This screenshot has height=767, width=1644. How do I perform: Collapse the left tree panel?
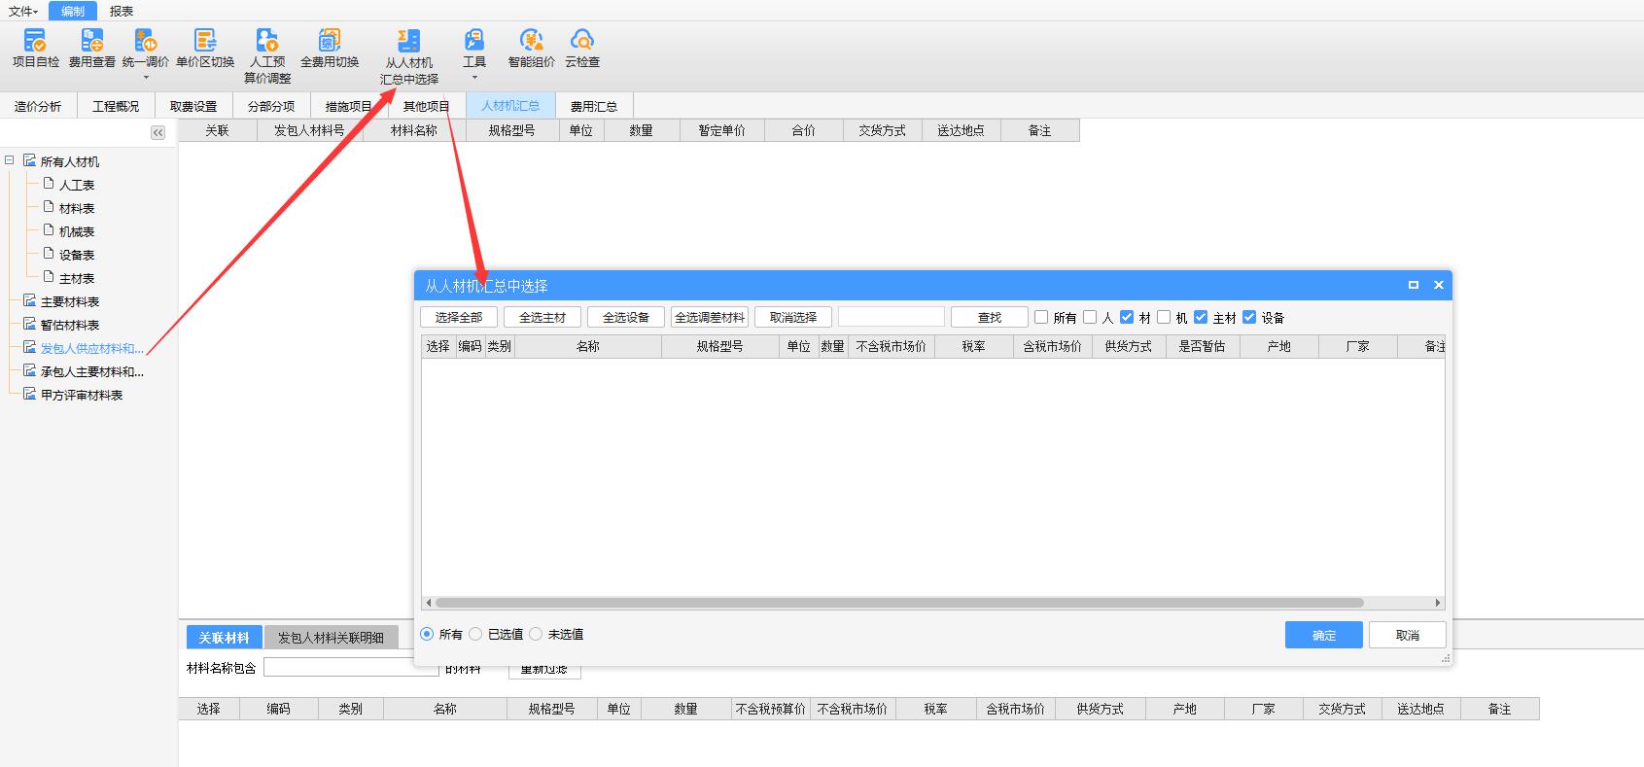(x=157, y=132)
